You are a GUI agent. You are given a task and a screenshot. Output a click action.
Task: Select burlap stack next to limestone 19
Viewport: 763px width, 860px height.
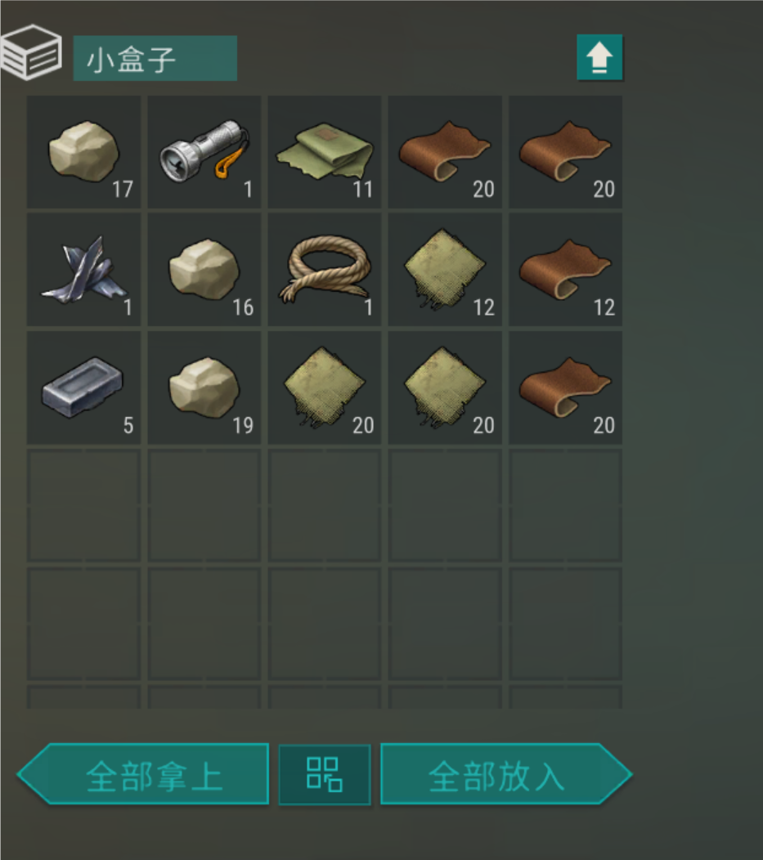pos(324,387)
